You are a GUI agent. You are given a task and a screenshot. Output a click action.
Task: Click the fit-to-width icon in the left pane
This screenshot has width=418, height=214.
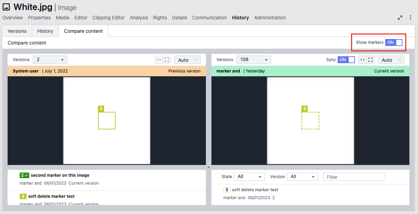click(x=159, y=60)
